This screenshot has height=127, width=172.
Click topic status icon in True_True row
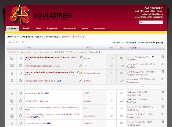12,66
